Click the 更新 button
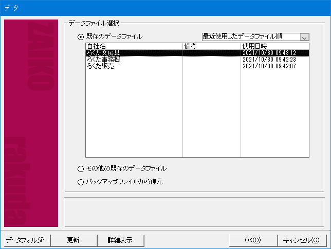Image resolution: width=331 pixels, height=249 pixels. (73, 240)
